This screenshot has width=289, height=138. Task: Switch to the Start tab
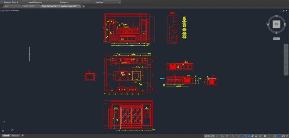tap(7, 6)
